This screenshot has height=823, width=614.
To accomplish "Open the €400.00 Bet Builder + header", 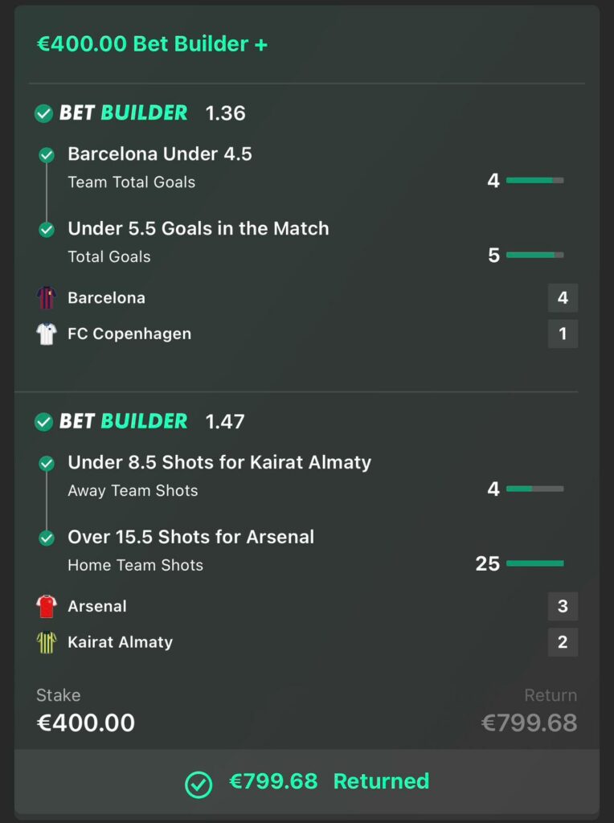I will 153,44.
